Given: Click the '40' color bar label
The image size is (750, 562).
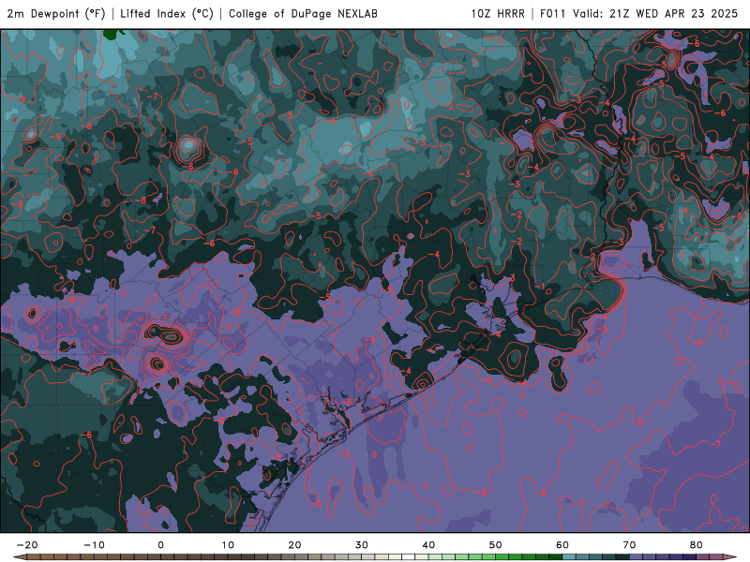Looking at the screenshot, I should pyautogui.click(x=428, y=545).
